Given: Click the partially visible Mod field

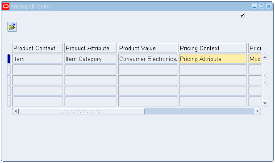Looking at the screenshot, I should coord(255,59).
